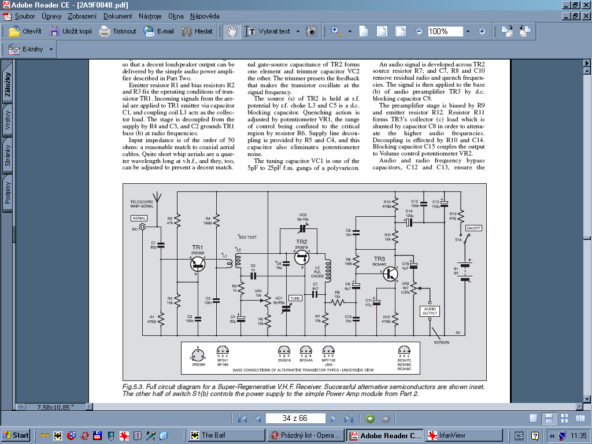592x444 pixels.
Task: Set Fit Page view
Action: tap(382, 31)
